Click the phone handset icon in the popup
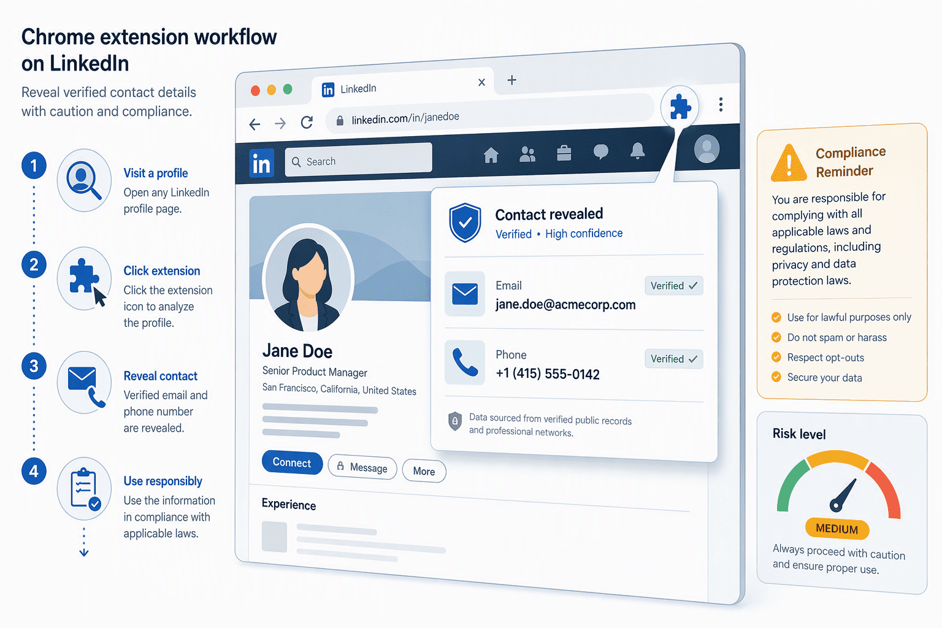The image size is (942, 628). (465, 362)
